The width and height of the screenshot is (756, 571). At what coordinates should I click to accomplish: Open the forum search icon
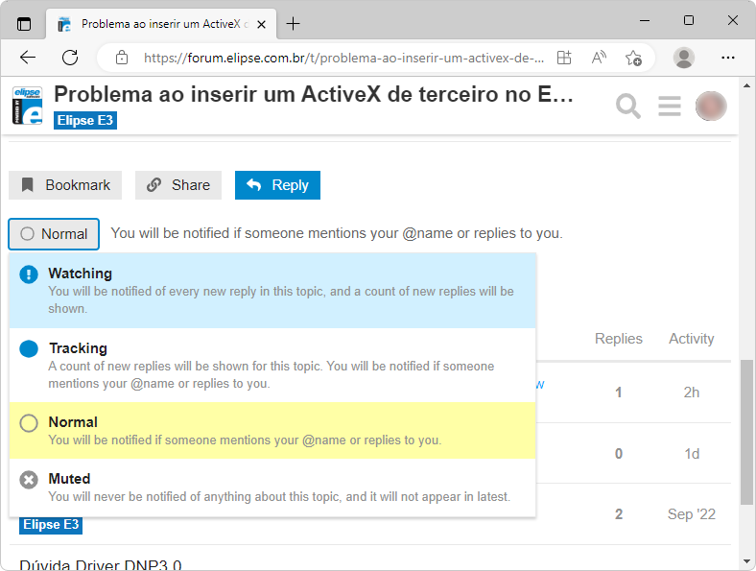coord(628,106)
